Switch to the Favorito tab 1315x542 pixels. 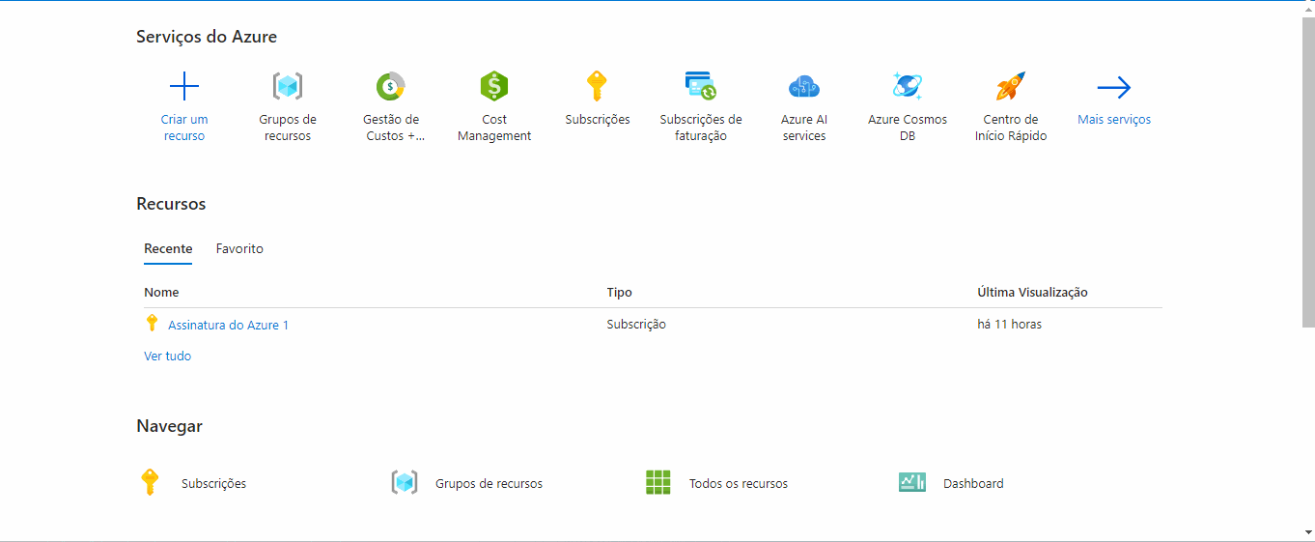pyautogui.click(x=239, y=249)
